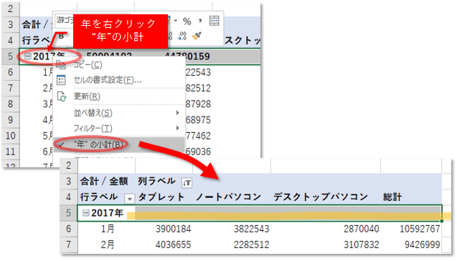Image resolution: width=457 pixels, height=261 pixels.
Task: Open the 並べ替え(S) submenu
Action: (x=119, y=113)
